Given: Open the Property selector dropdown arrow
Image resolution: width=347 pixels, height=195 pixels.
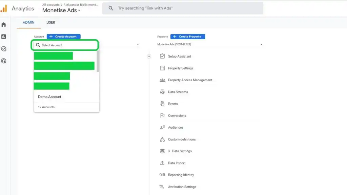Looking at the screenshot, I should coord(261,44).
